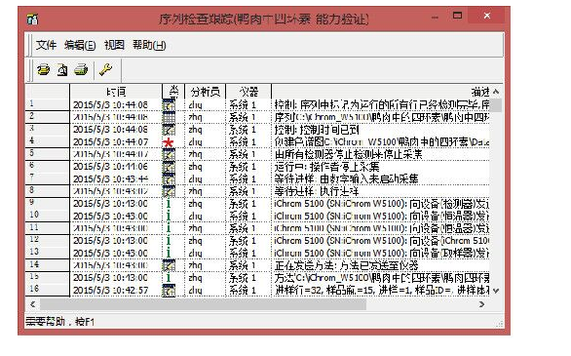This screenshot has height=356, width=571.
Task: Open the 帮助(H) menu
Action: [149, 45]
